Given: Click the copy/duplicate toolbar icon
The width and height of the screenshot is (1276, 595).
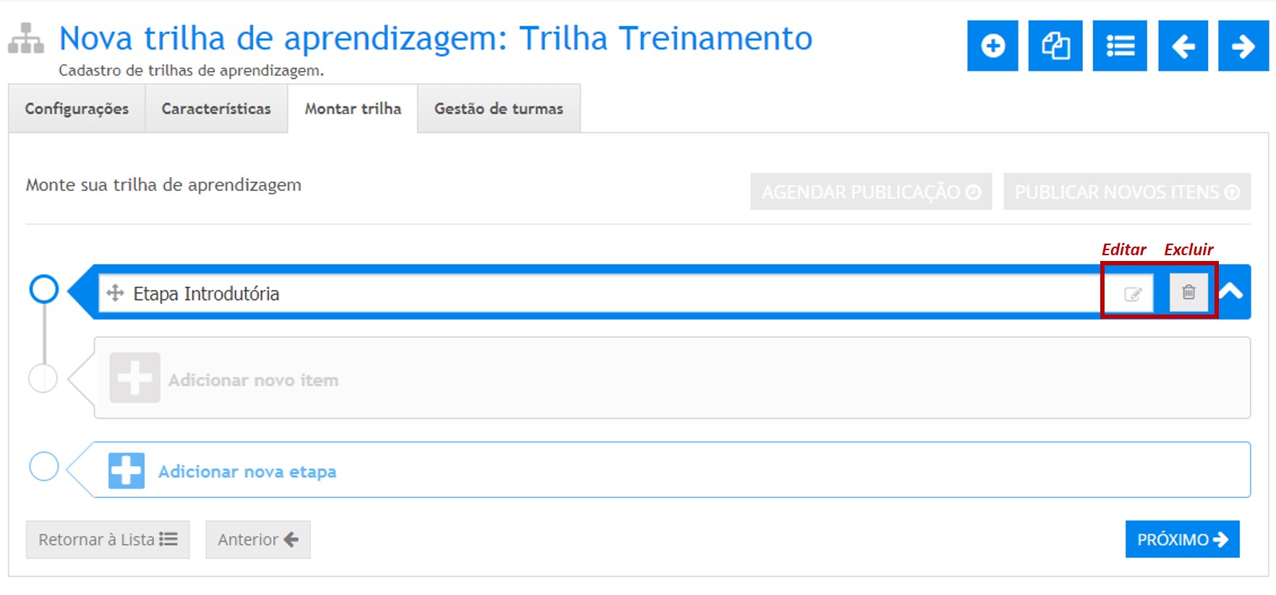Looking at the screenshot, I should coord(1055,46).
